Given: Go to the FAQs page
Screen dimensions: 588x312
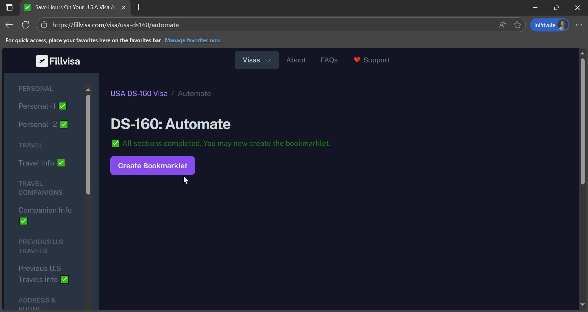Looking at the screenshot, I should pos(329,60).
